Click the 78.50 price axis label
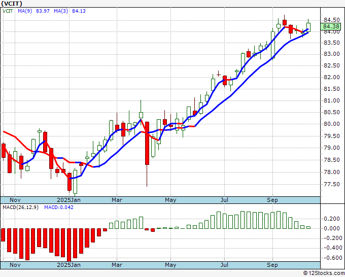This screenshot has height=277, width=345. pos(331,160)
